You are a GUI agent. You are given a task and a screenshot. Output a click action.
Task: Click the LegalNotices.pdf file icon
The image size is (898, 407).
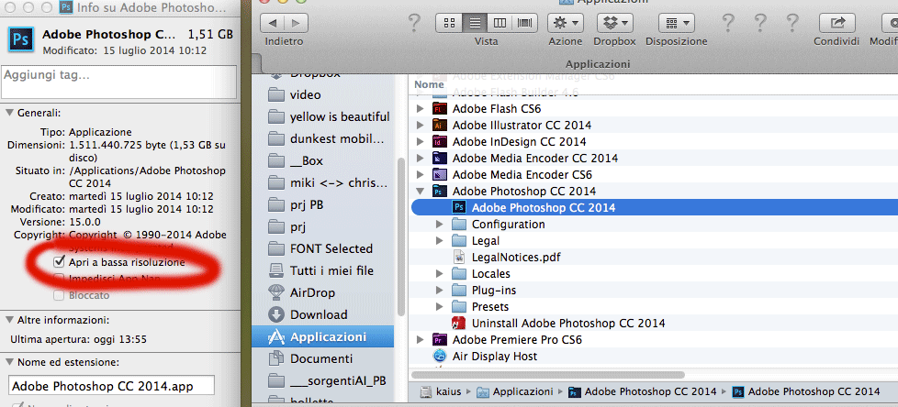459,258
